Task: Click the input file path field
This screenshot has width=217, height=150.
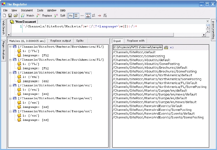Action: 138,47
